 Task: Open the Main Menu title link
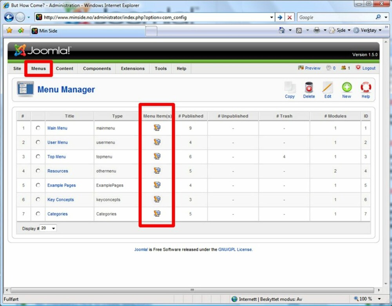click(57, 128)
